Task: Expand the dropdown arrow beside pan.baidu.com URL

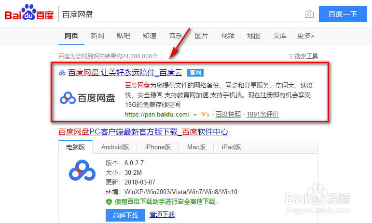Action: pos(195,115)
